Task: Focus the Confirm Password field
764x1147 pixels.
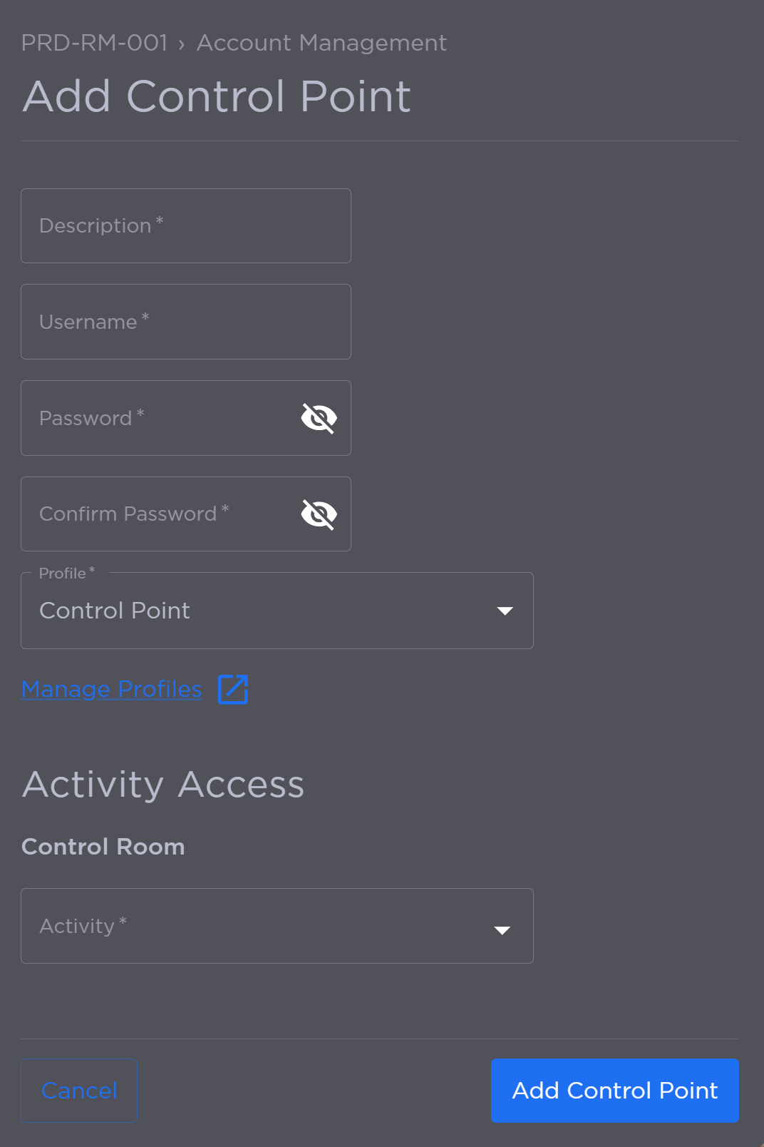Action: click(x=157, y=514)
